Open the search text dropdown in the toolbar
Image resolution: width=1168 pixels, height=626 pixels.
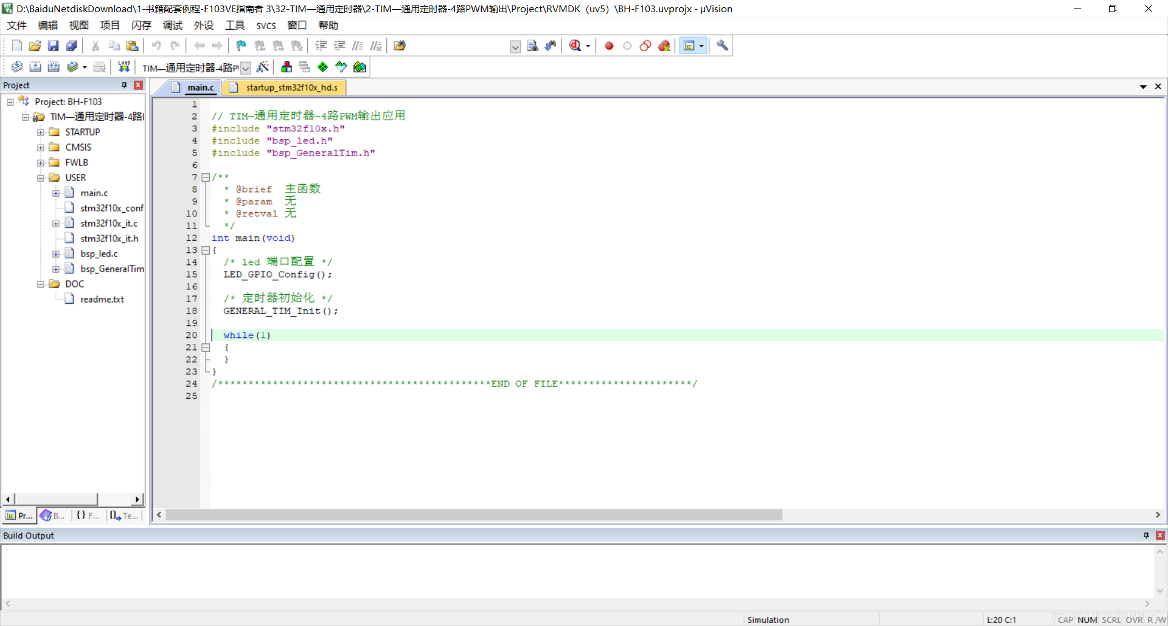tap(515, 46)
